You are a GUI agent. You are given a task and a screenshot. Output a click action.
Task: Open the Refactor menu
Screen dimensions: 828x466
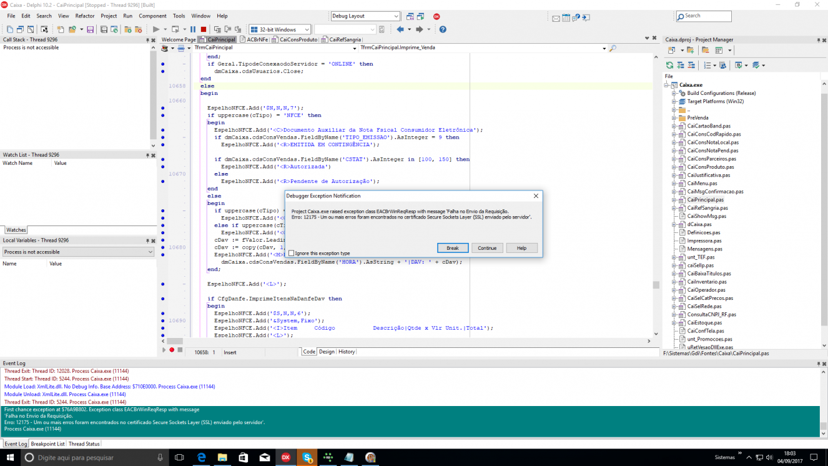pos(85,16)
